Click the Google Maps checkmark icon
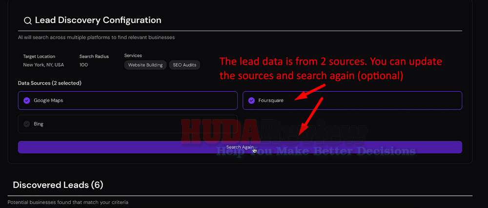 (x=27, y=101)
